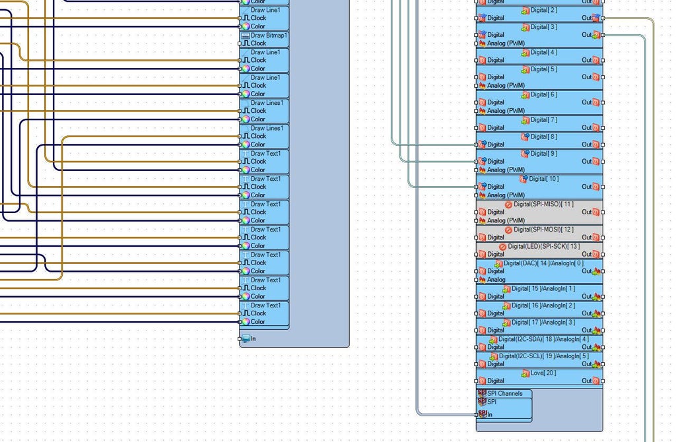Click the Digital pin of Digital(I2C-SCL)[ 19 ]
Viewport: 676px width, 442px height.
[491, 364]
